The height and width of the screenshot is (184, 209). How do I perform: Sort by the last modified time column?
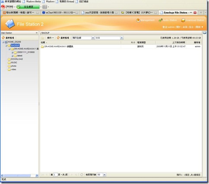tap(171, 43)
